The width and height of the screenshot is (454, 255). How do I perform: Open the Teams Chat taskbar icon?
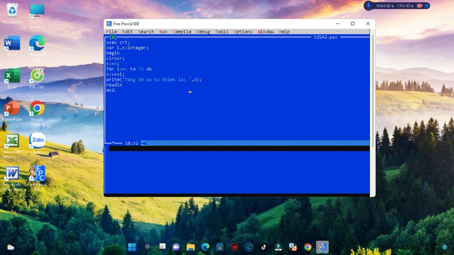(x=176, y=247)
